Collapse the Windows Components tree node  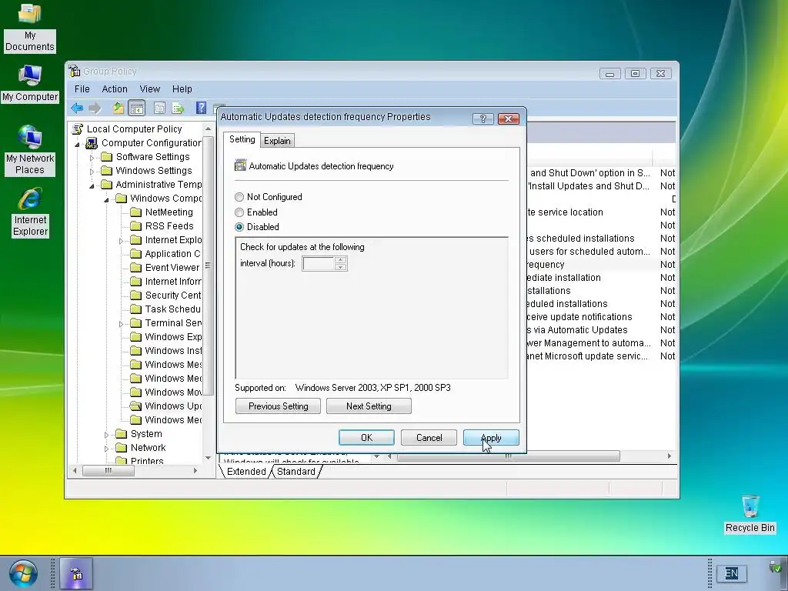(x=106, y=199)
